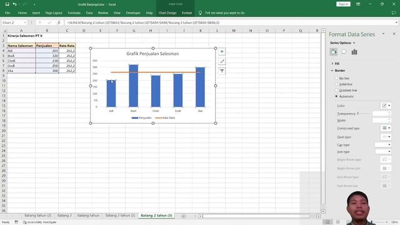Viewport: 400px width, 225px height.
Task: Select the Batang 2 tahun (3) sheet tab
Action: (156, 216)
